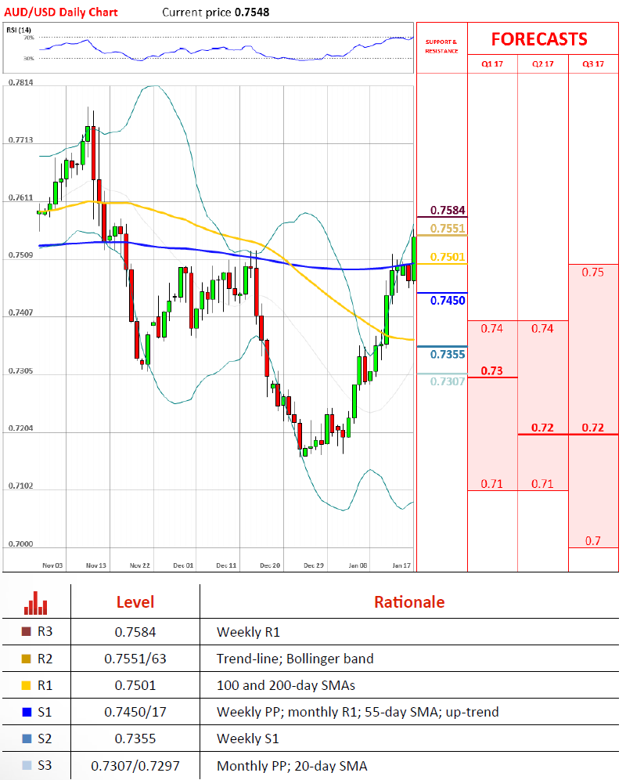Click the bold 0.72 in Q2 17 column

[542, 428]
